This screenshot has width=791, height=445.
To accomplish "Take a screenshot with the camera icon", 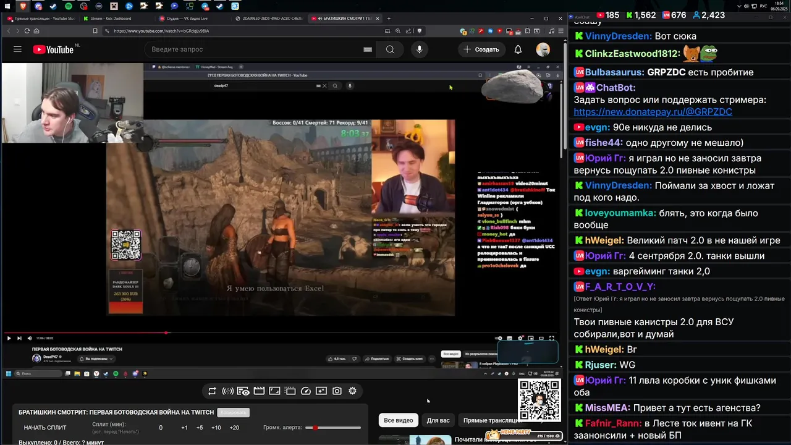I will pos(337,391).
